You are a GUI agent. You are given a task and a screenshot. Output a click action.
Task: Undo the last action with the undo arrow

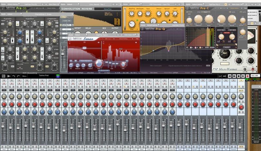tap(14, 76)
